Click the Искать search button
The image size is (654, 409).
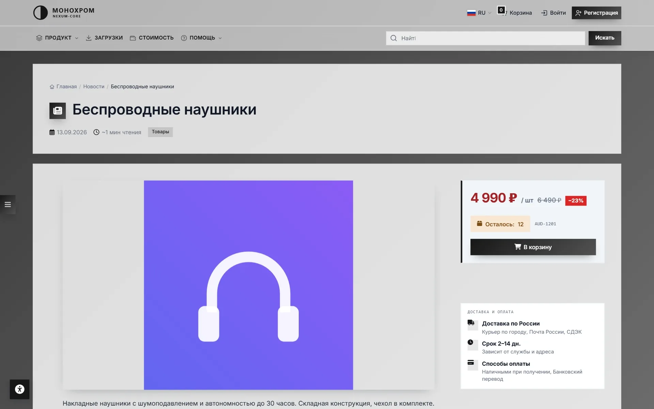click(x=605, y=38)
